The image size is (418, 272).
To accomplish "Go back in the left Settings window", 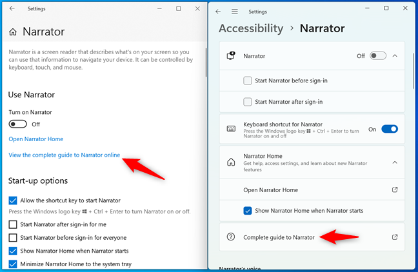I will (12, 8).
